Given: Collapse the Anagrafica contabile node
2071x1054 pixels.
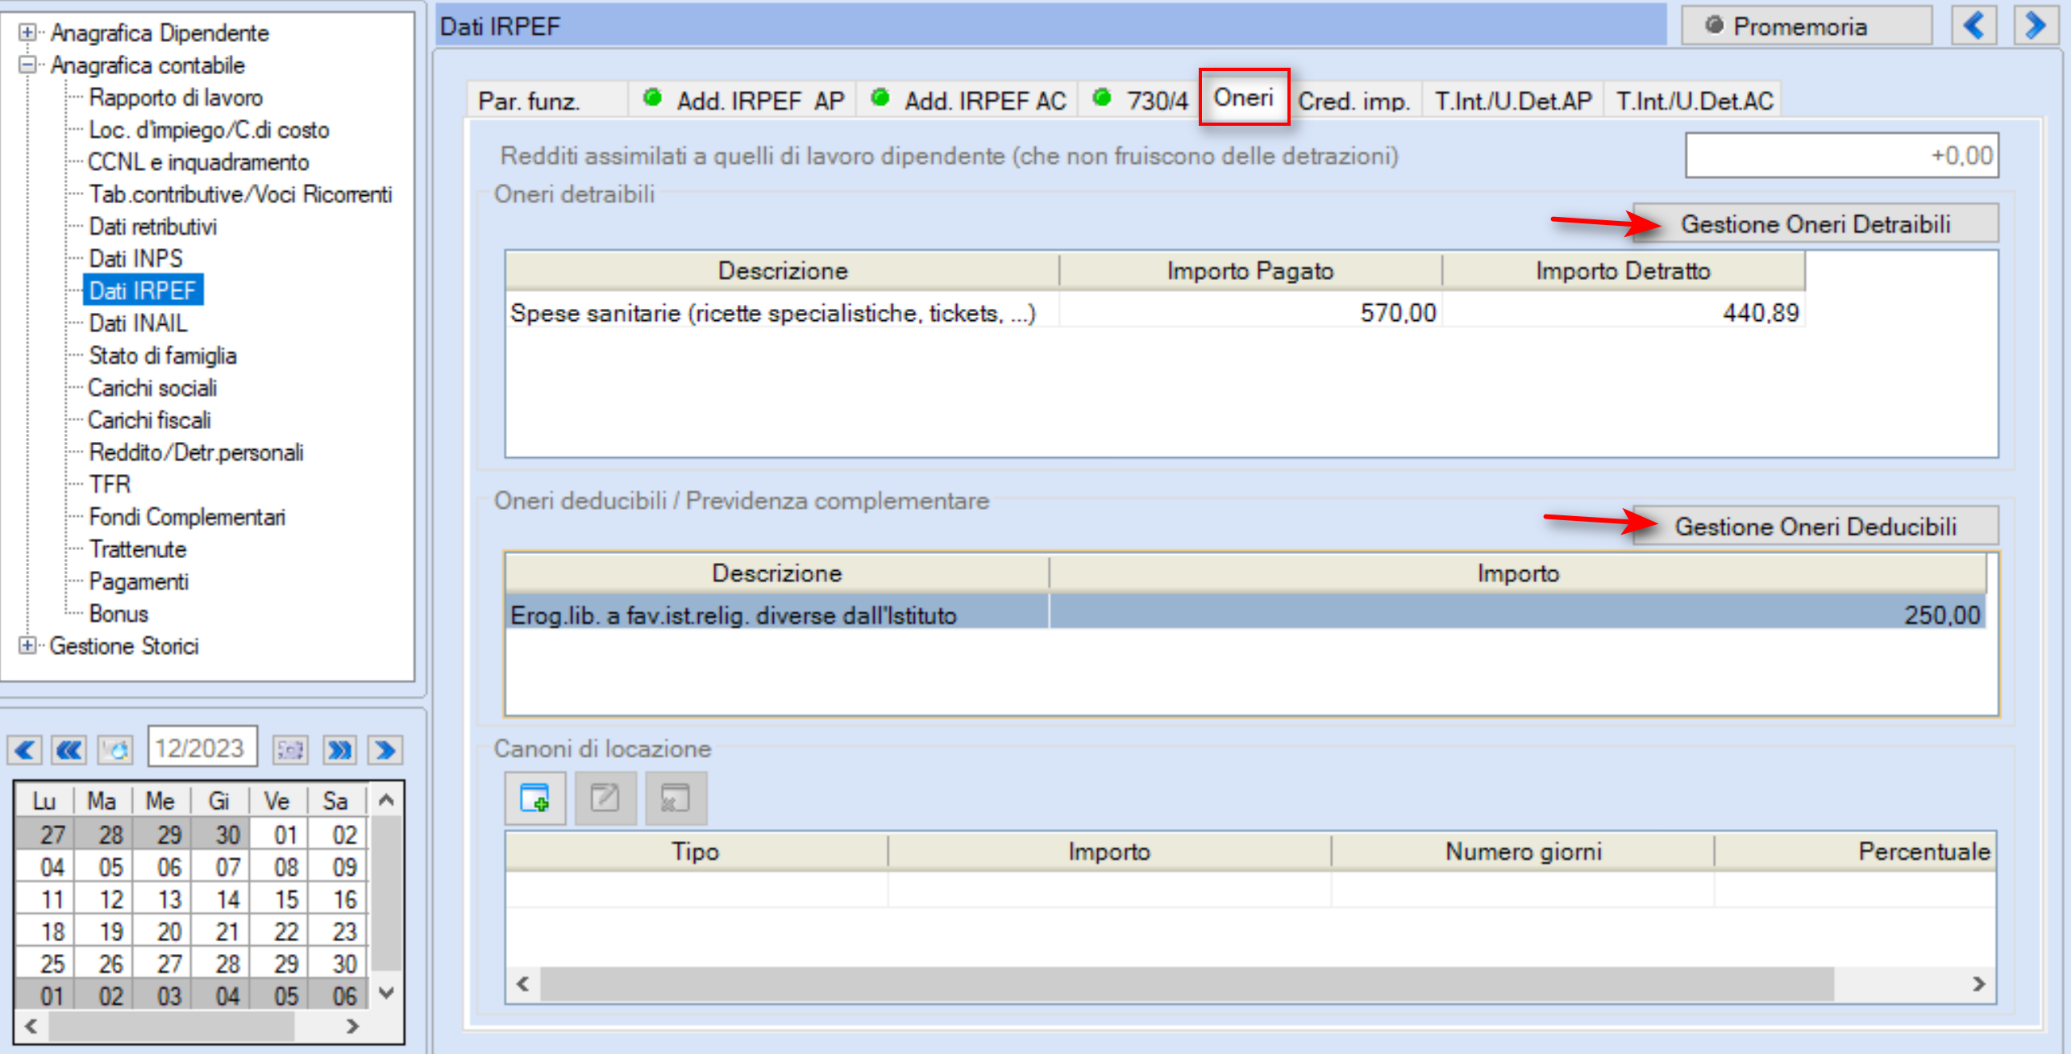Looking at the screenshot, I should [27, 65].
